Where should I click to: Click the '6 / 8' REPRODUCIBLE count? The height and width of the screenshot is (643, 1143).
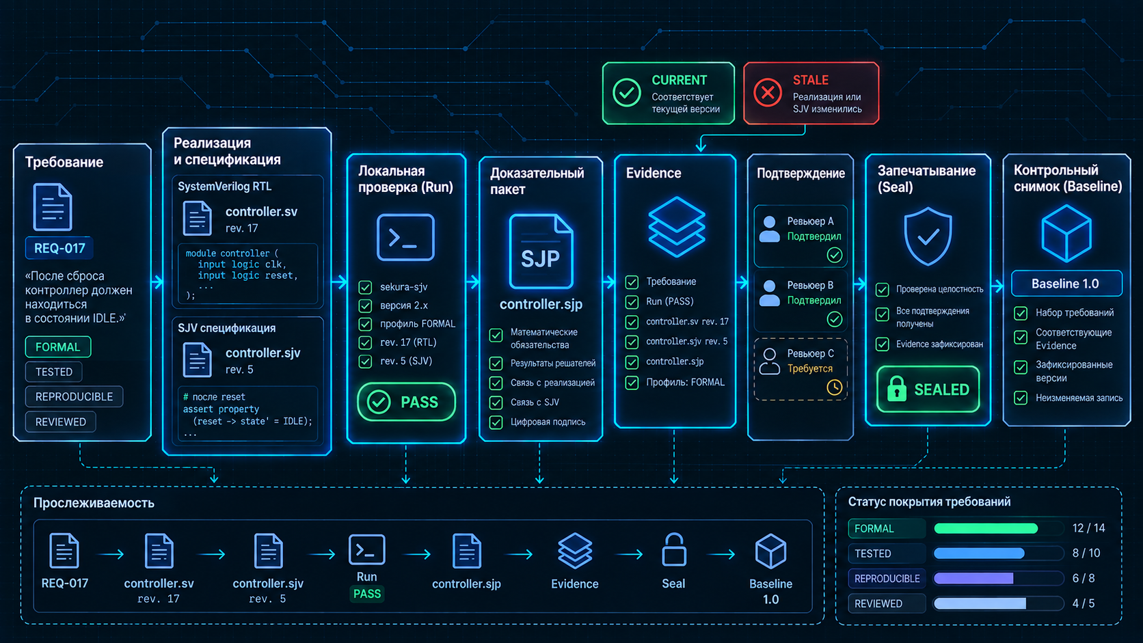1084,578
